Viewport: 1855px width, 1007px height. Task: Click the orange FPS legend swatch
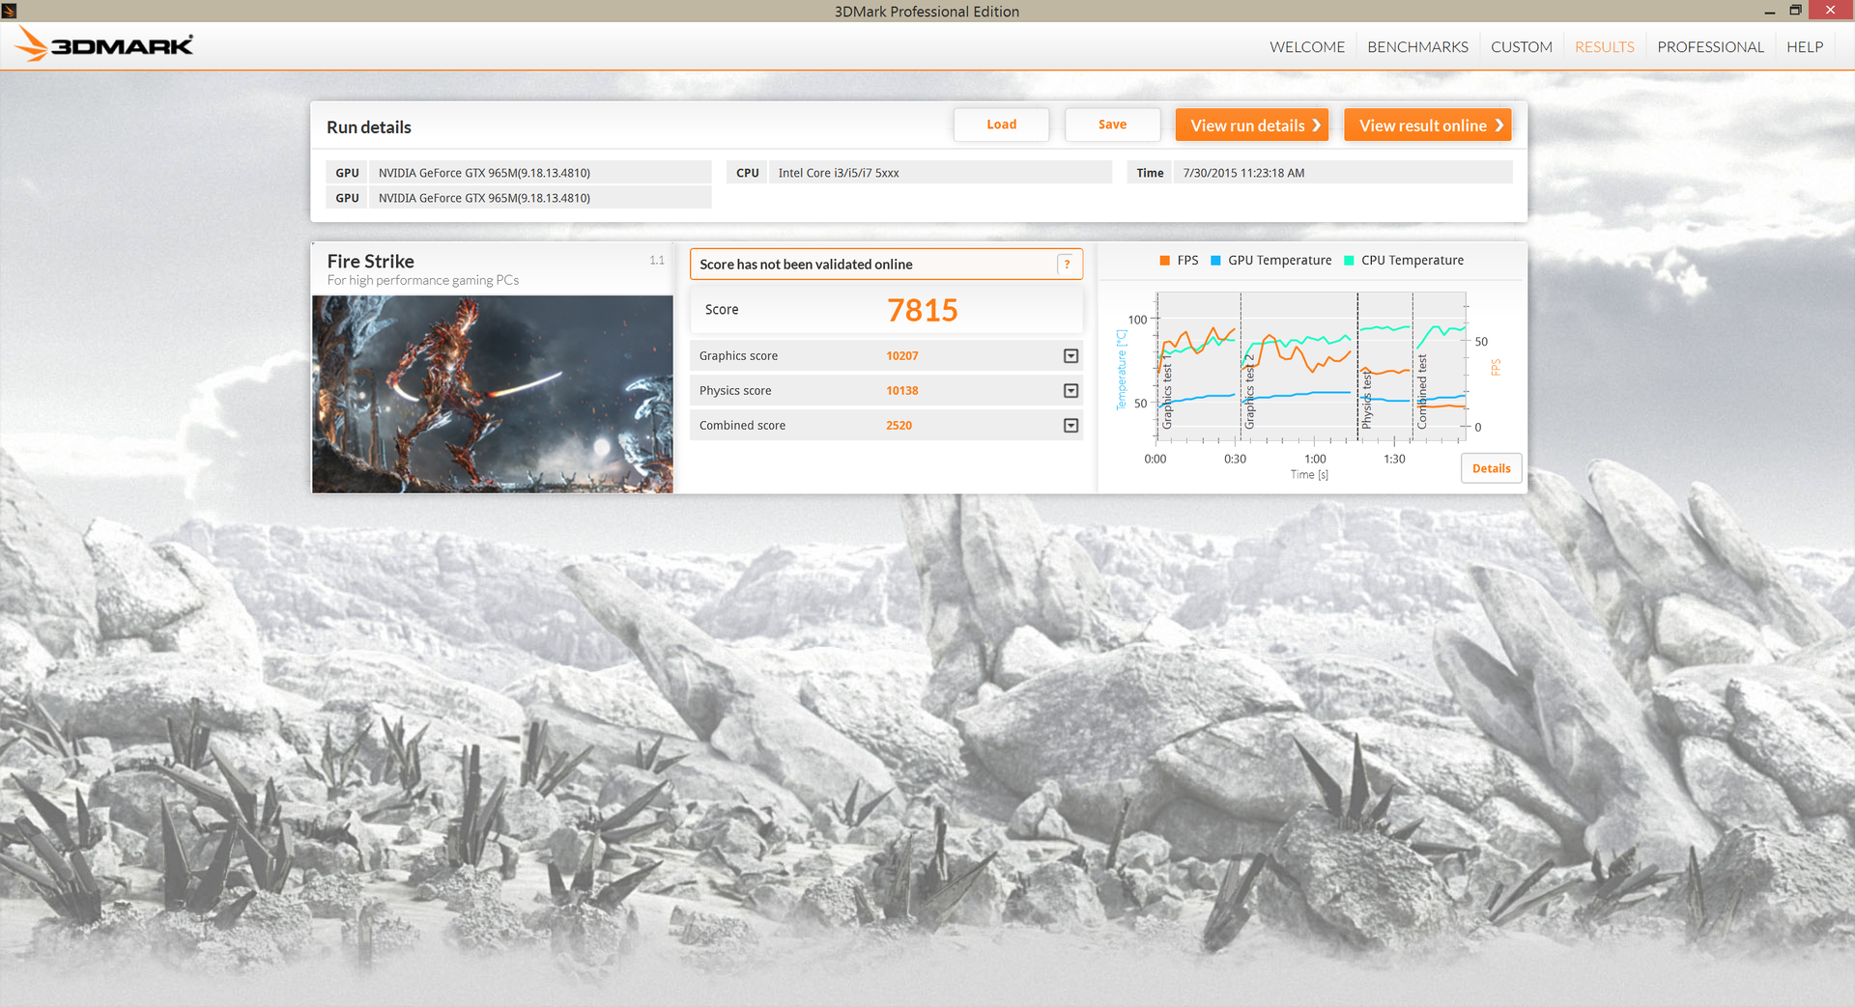pyautogui.click(x=1165, y=261)
